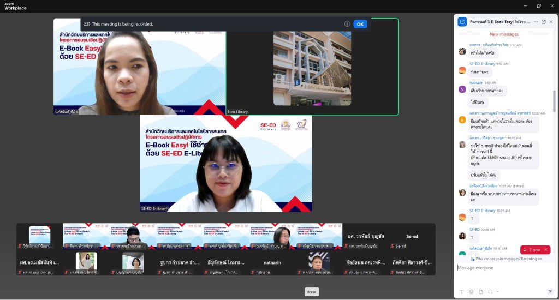Viewport: 559px width, 300px height.
Task: Click natnarin purple N avatar in chat
Action: (462, 89)
